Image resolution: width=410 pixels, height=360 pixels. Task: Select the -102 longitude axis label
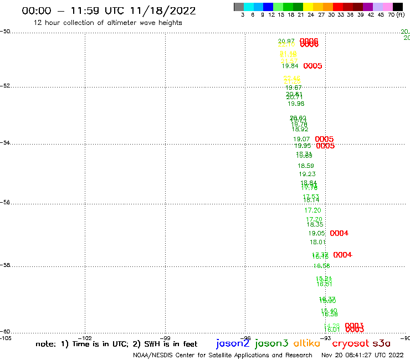(x=85, y=338)
